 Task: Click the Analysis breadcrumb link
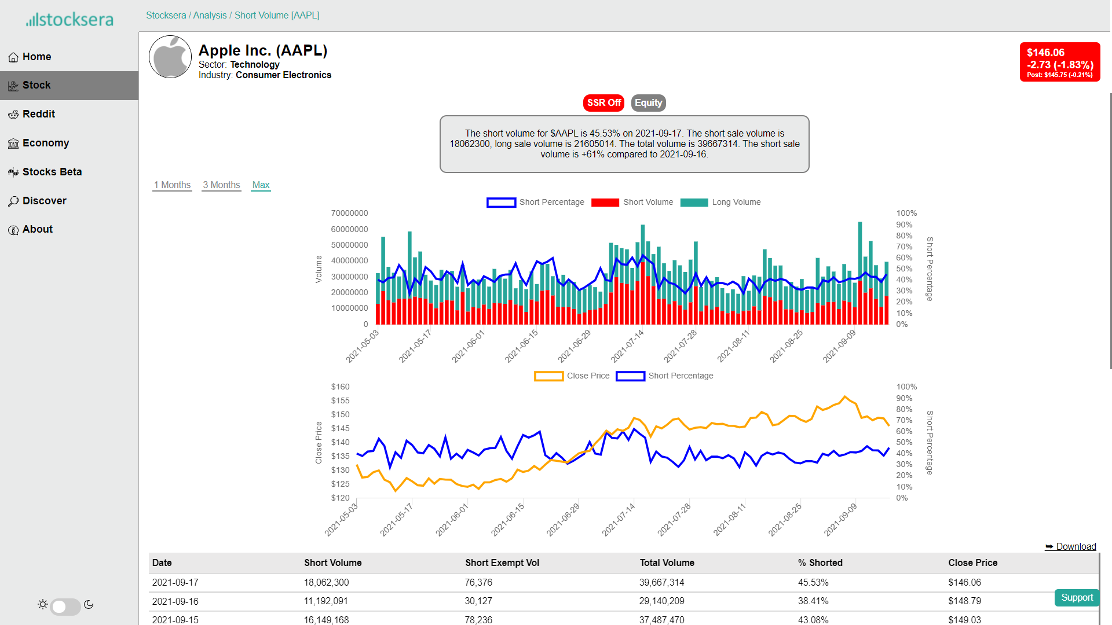pyautogui.click(x=210, y=16)
